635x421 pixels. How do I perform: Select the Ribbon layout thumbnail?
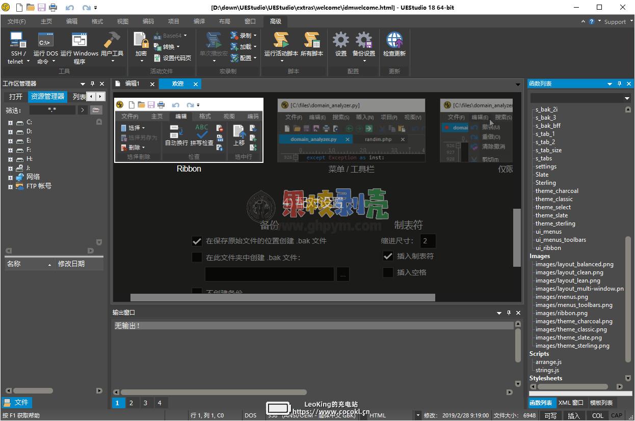189,130
